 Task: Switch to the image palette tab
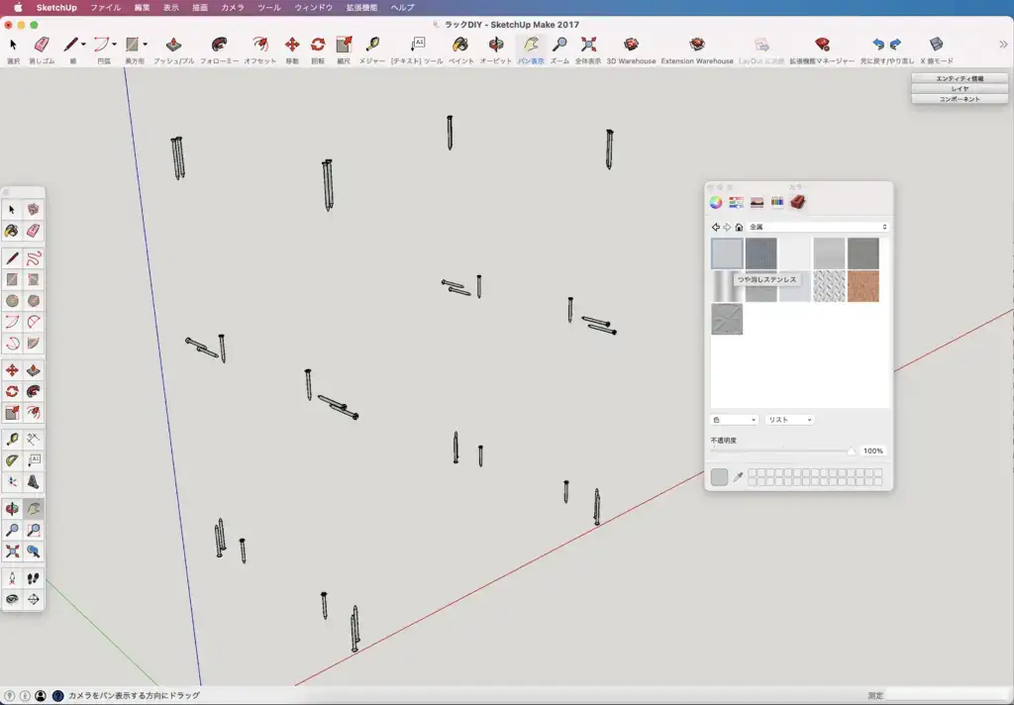(x=757, y=202)
